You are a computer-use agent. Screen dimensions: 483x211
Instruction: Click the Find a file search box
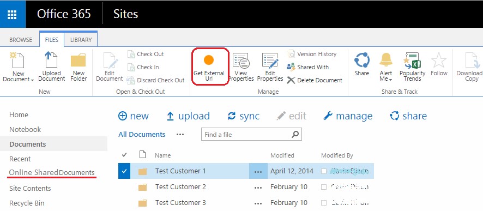tap(251, 135)
